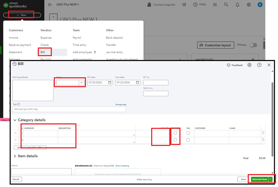Click the + New button in sidebar
This screenshot has height=187, width=278.
tap(22, 15)
